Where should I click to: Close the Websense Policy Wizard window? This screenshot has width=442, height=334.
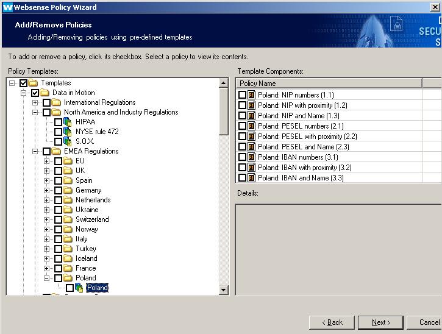(x=435, y=7)
